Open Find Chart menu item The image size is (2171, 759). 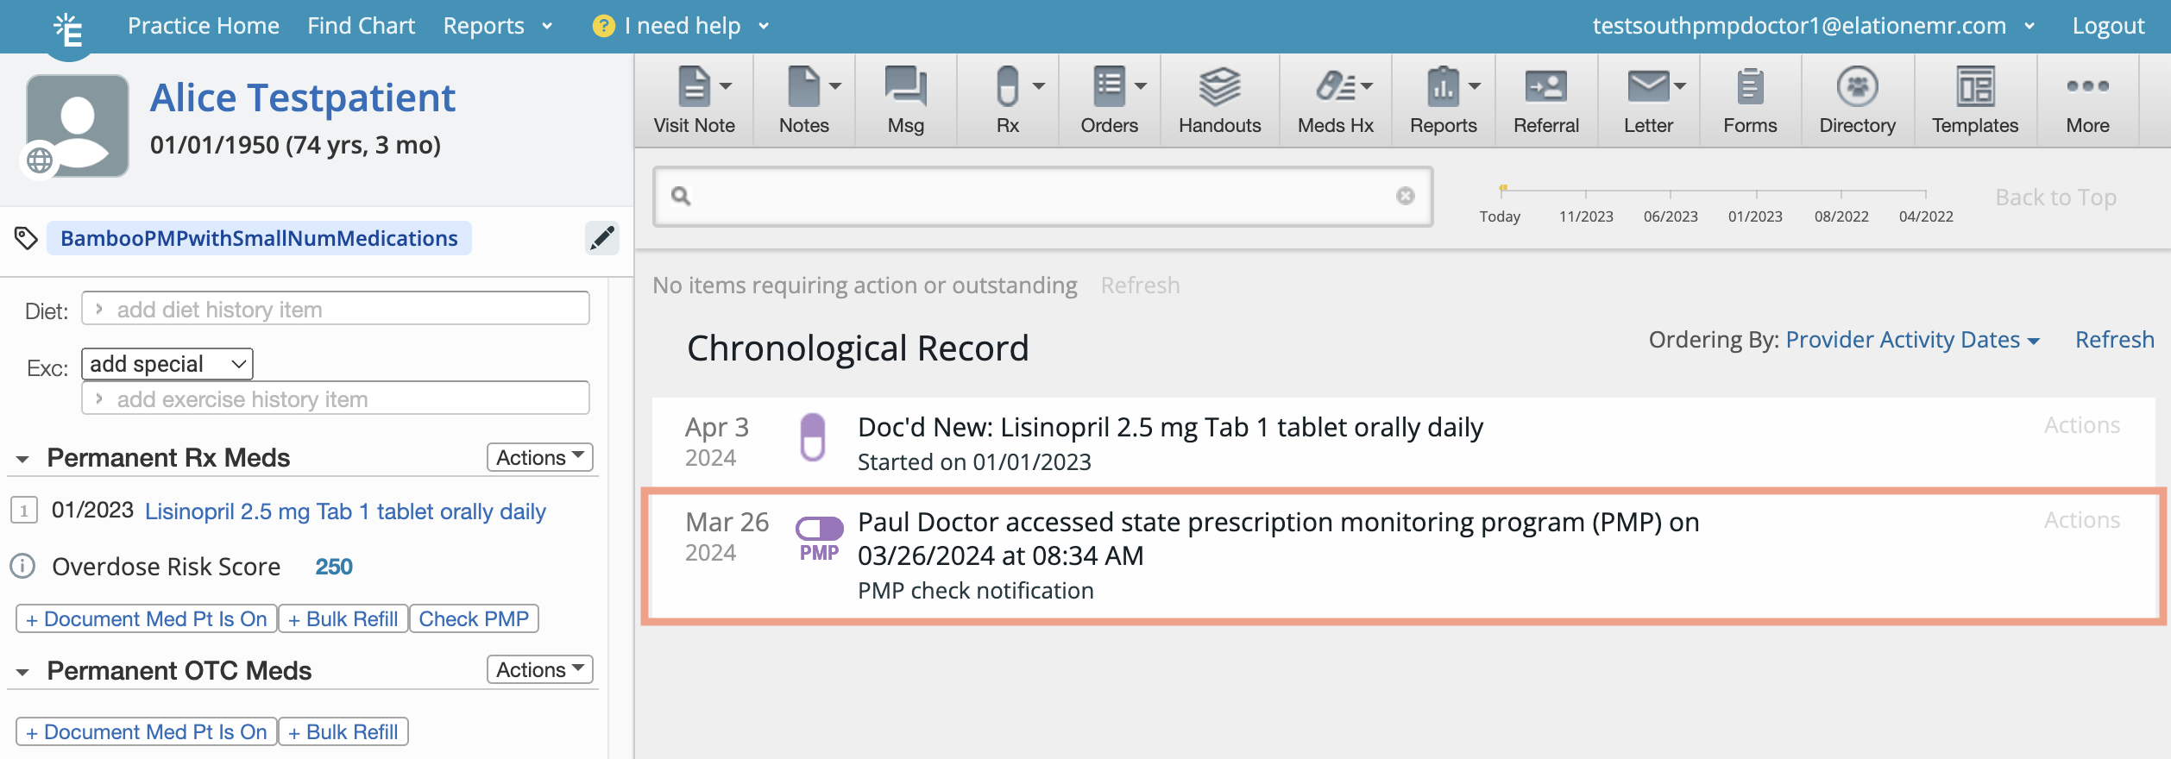pos(361,26)
